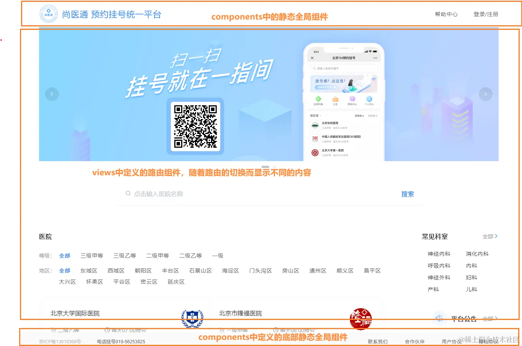
Task: Expand 全部 next to 常见科室
Action: pos(490,237)
